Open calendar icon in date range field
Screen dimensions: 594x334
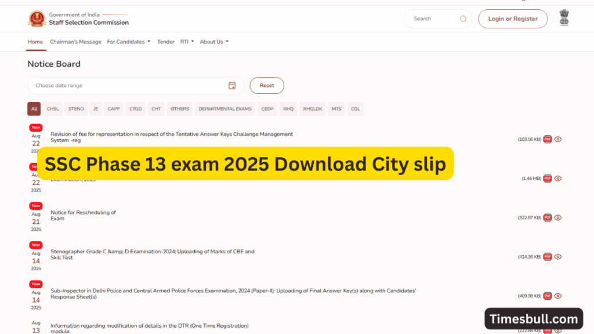click(x=232, y=85)
